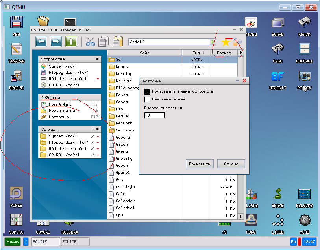The height and width of the screenshot is (250, 320).
Task: Collapse the Устройства panel
Action: [x=97, y=59]
